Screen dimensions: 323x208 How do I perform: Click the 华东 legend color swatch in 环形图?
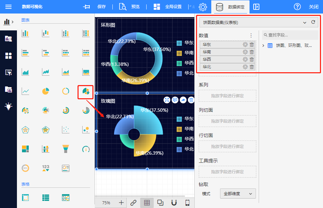pyautogui.click(x=179, y=43)
